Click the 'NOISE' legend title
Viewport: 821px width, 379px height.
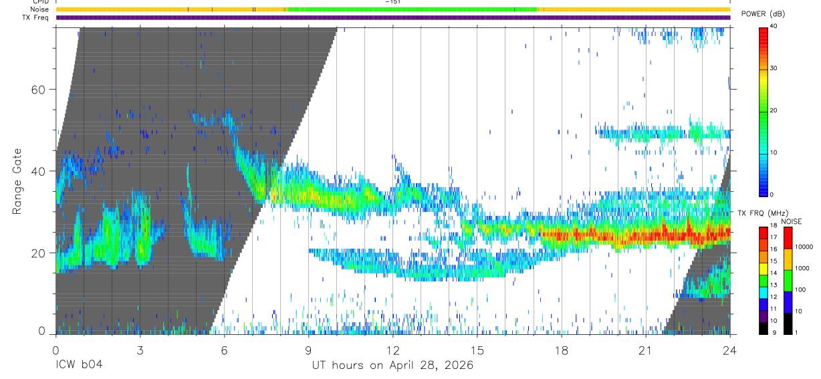790,221
